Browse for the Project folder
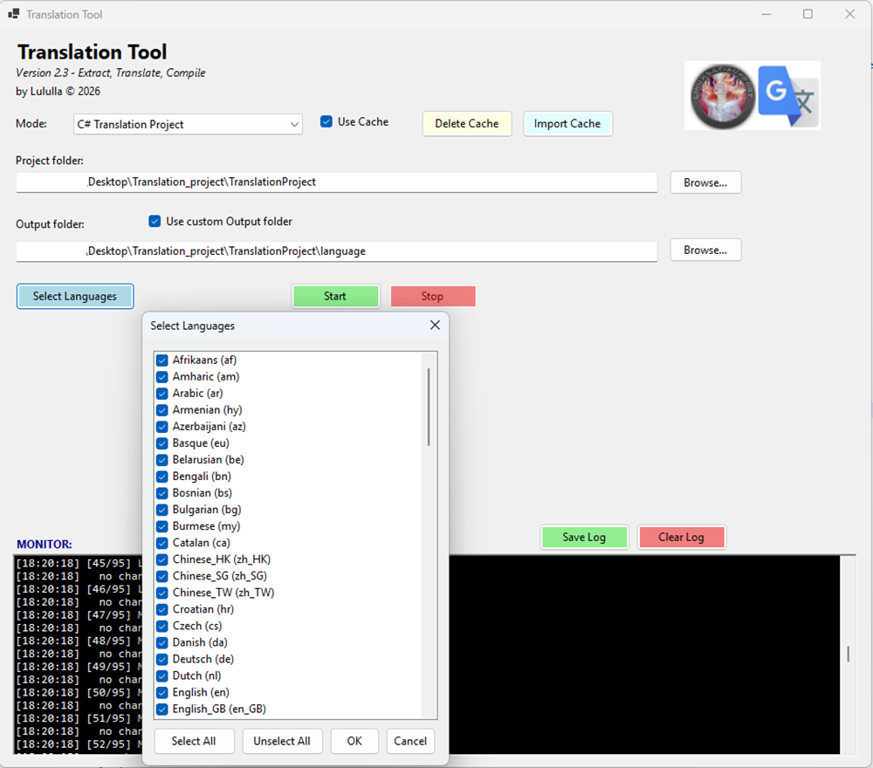Image resolution: width=873 pixels, height=768 pixels. coord(705,182)
